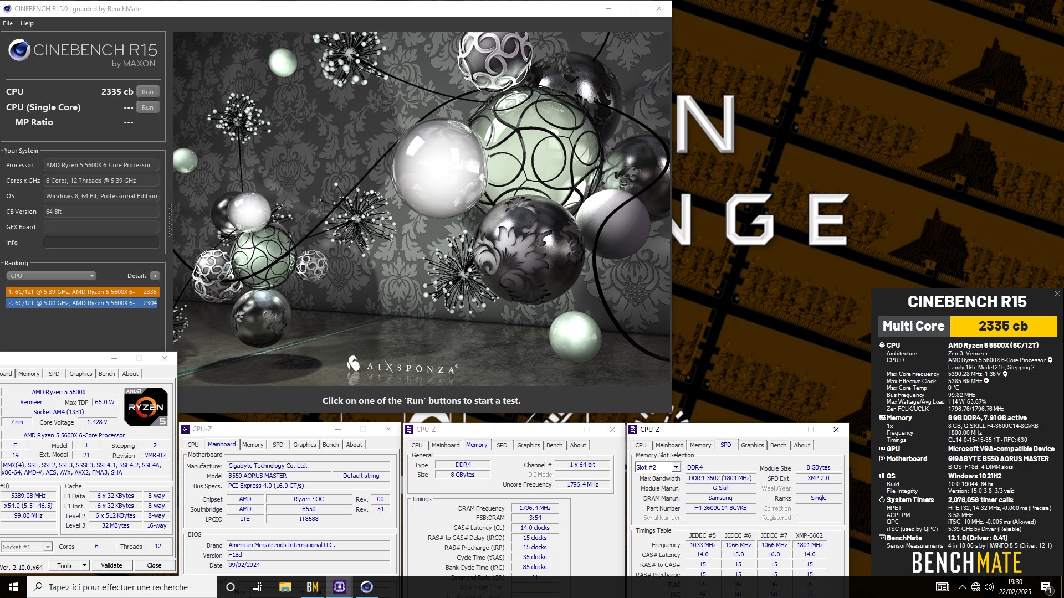Click the Memory icon in BenchMate panel
The height and width of the screenshot is (598, 1064).
point(882,418)
